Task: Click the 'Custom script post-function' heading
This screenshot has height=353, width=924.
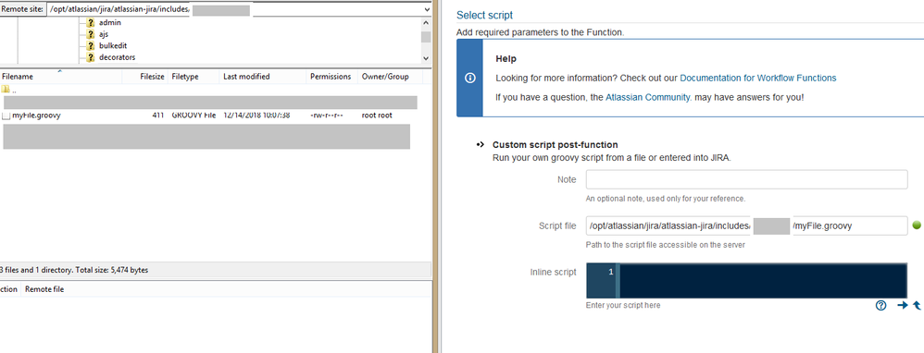Action: (556, 145)
